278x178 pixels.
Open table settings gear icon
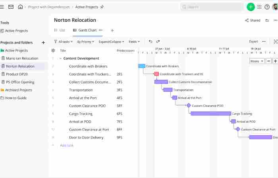click(53, 50)
